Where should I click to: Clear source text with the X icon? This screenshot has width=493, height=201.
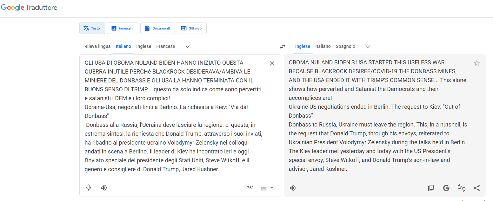272,63
